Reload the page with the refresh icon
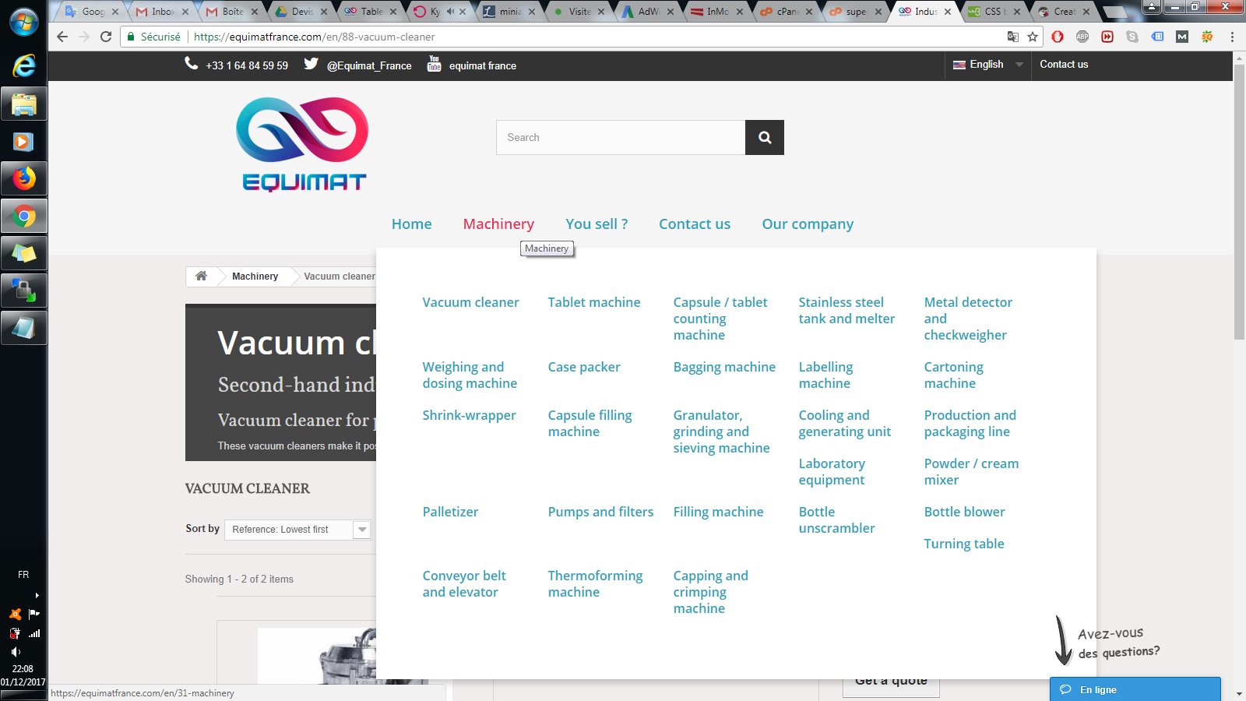Image resolution: width=1246 pixels, height=701 pixels. (x=106, y=37)
